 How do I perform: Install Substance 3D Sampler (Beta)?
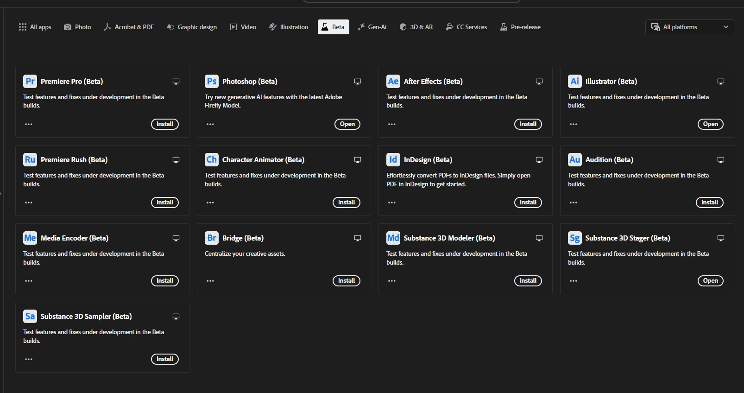(x=165, y=359)
